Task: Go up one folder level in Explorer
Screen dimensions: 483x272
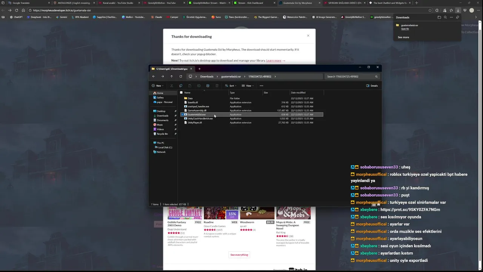Action: [x=171, y=76]
